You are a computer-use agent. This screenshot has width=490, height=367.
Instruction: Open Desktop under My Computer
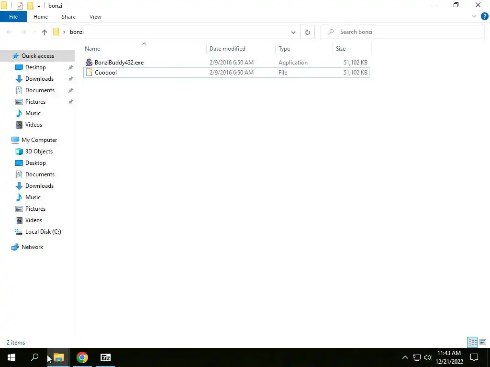35,163
